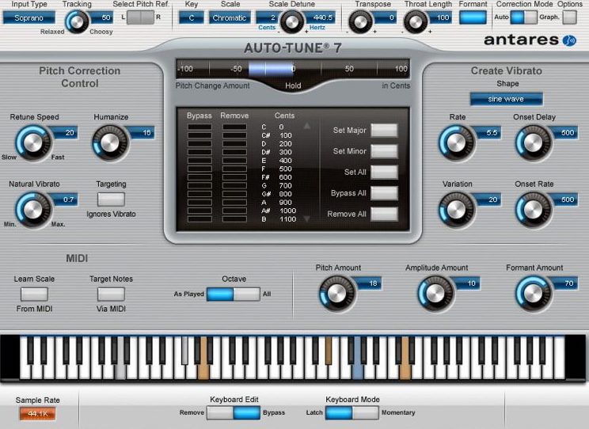Click the Retune Speed value 20
The height and width of the screenshot is (429, 589).
pyautogui.click(x=65, y=133)
